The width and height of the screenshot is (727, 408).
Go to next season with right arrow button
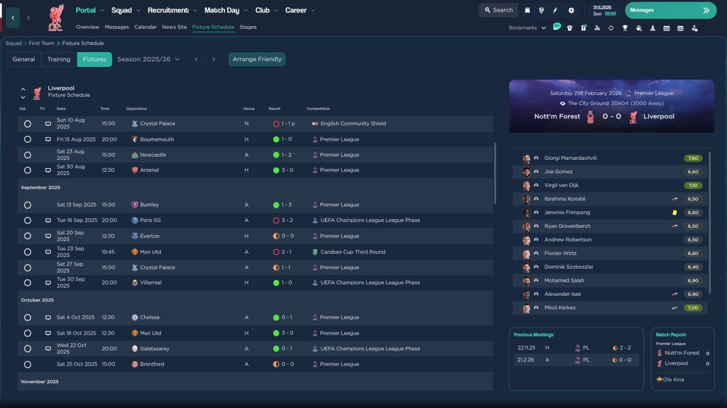(x=214, y=59)
